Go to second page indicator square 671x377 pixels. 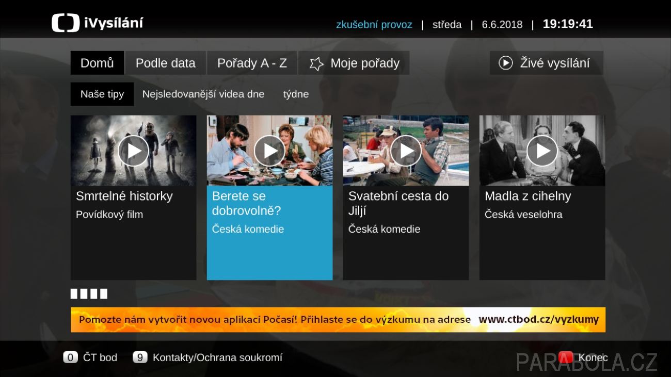(x=84, y=294)
